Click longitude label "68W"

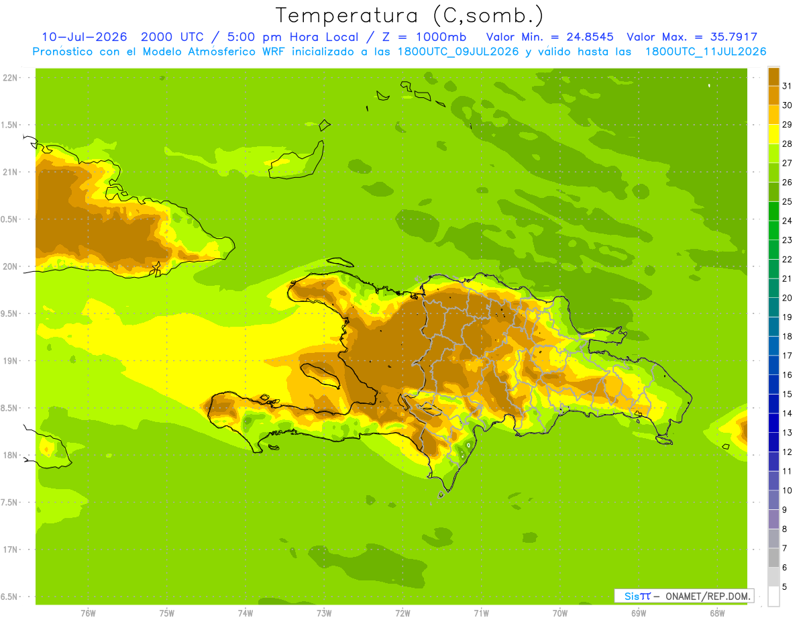click(717, 613)
